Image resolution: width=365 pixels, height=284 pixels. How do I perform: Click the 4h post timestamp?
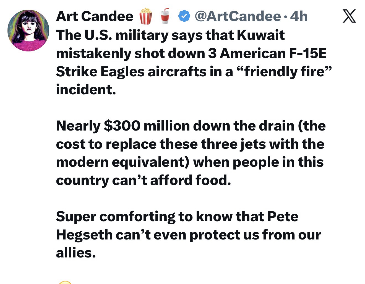299,16
